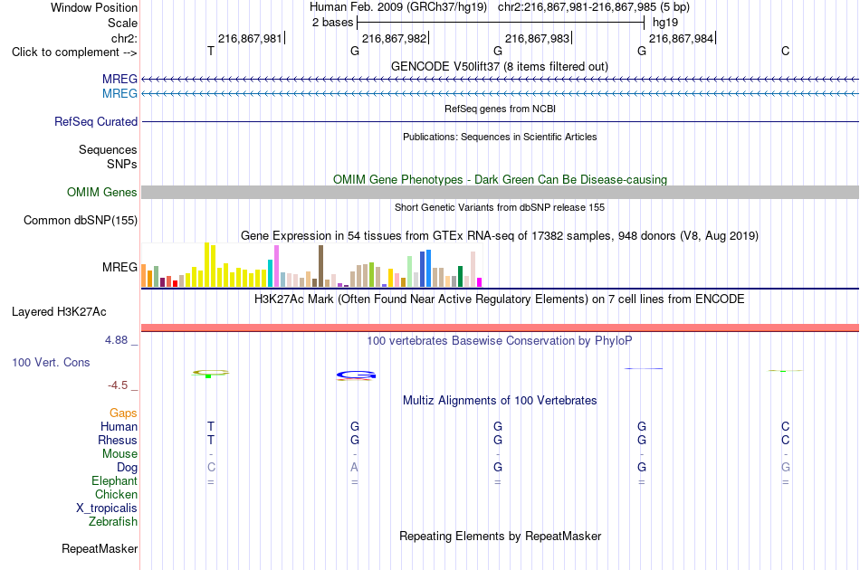Open the Common dbSNP(155) track label
Viewport: 860px width, 570px height.
81,221
